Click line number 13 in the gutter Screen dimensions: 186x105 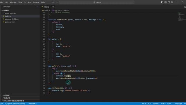pos(44,20)
